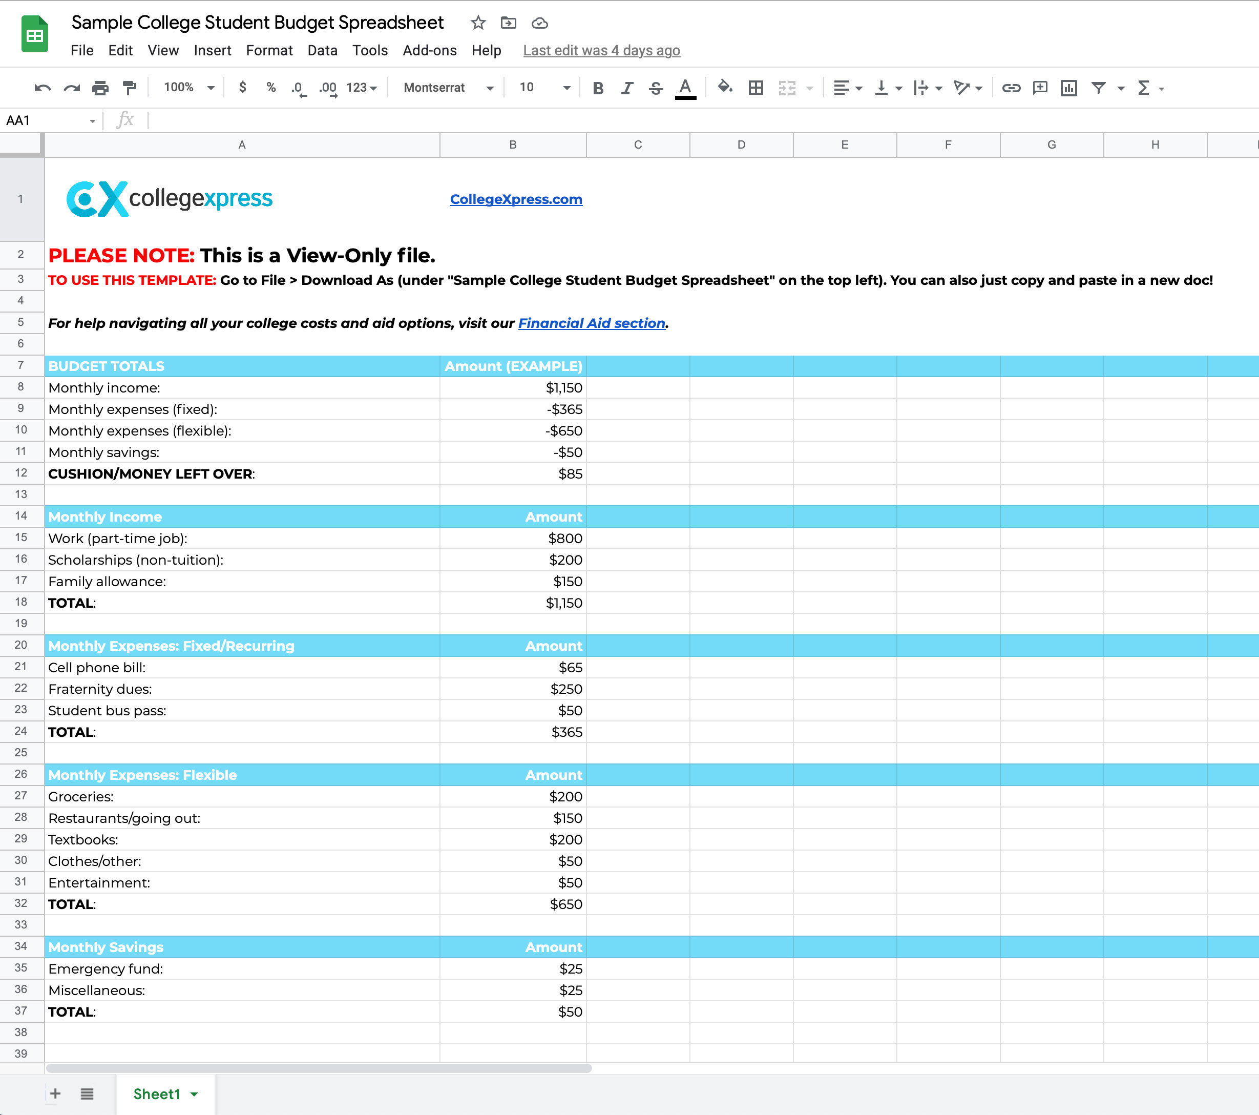Click the text color underline icon
1259x1115 pixels.
[x=682, y=86]
